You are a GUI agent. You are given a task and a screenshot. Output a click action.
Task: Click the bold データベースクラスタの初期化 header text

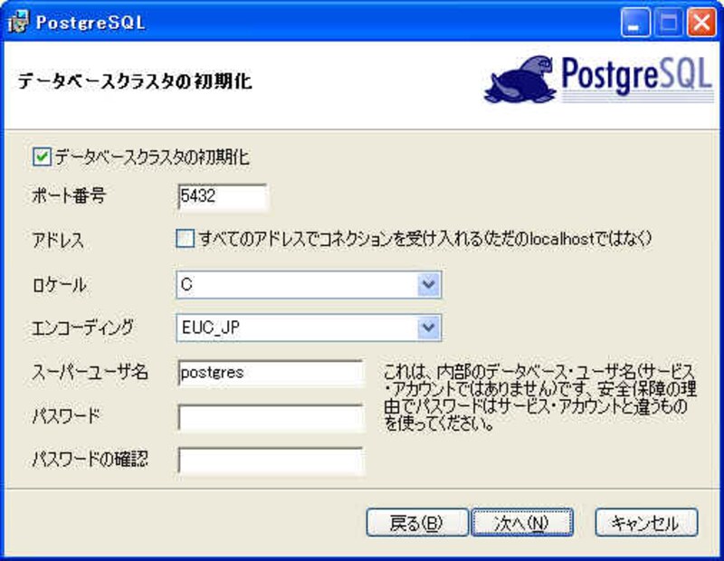[x=134, y=82]
